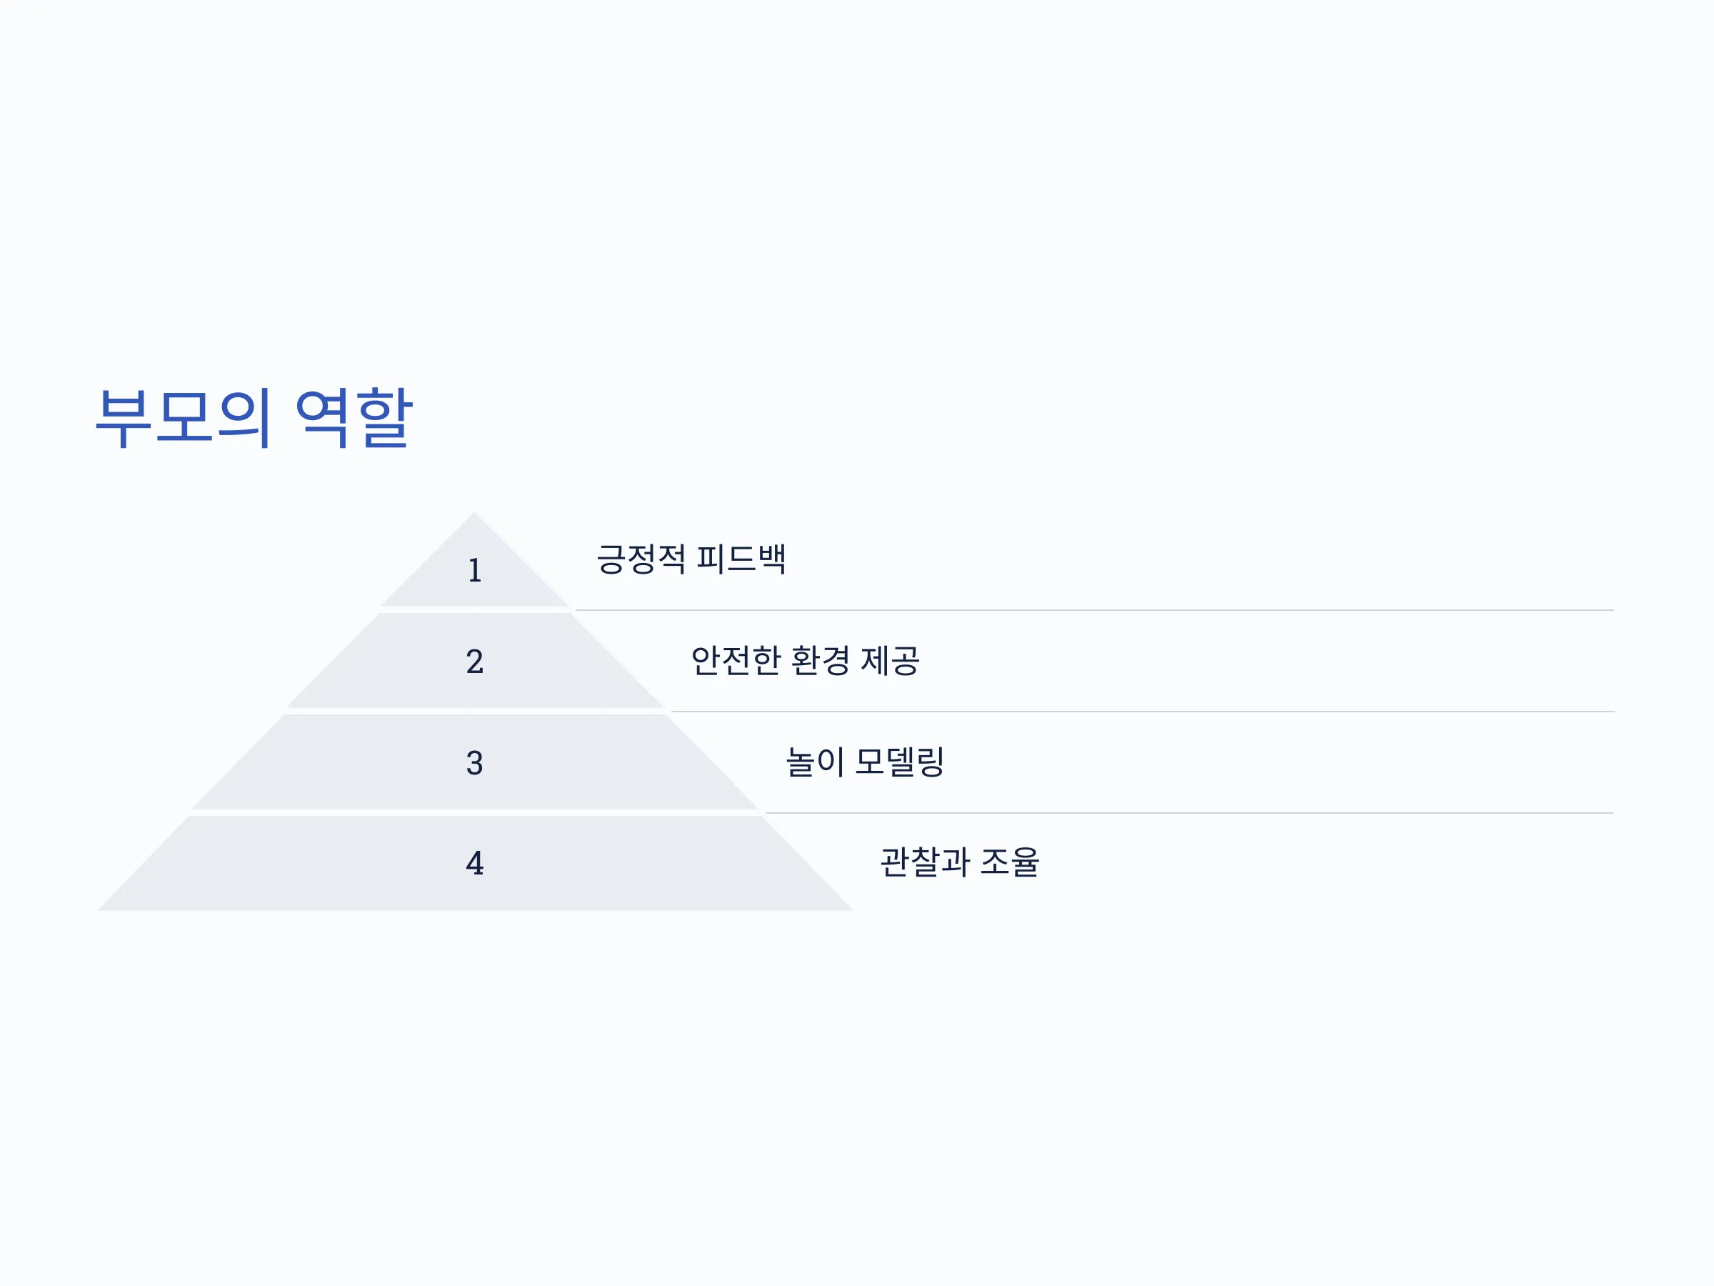The image size is (1714, 1286).
Task: Click the number 2 in the pyramid
Action: (x=475, y=661)
